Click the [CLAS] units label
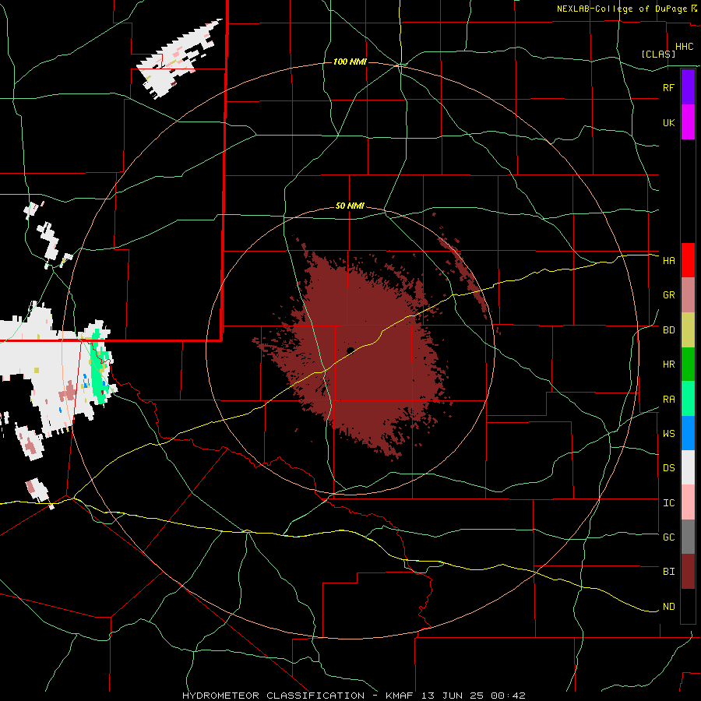701x701 pixels. coord(658,54)
